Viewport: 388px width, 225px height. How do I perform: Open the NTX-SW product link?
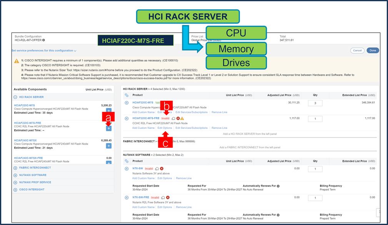(x=138, y=168)
